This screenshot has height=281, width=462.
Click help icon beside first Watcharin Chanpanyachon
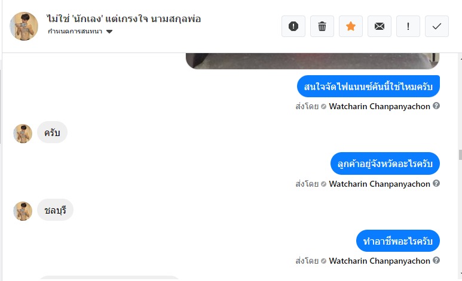click(436, 106)
